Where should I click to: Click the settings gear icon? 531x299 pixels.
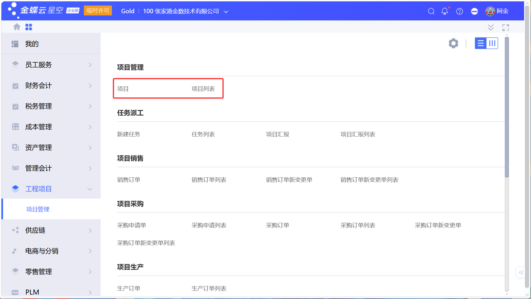click(454, 43)
